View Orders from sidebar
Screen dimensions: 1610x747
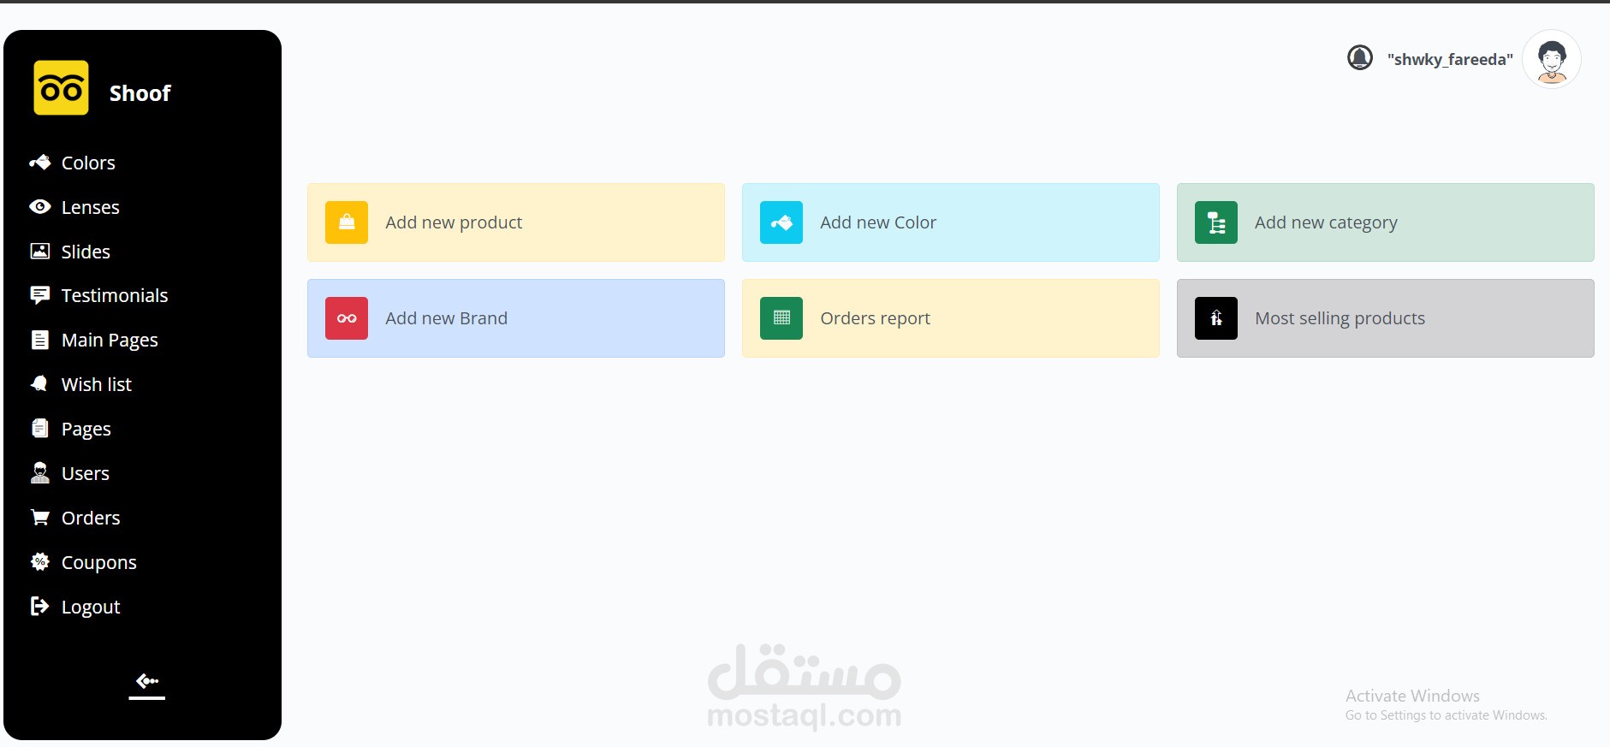pos(91,518)
